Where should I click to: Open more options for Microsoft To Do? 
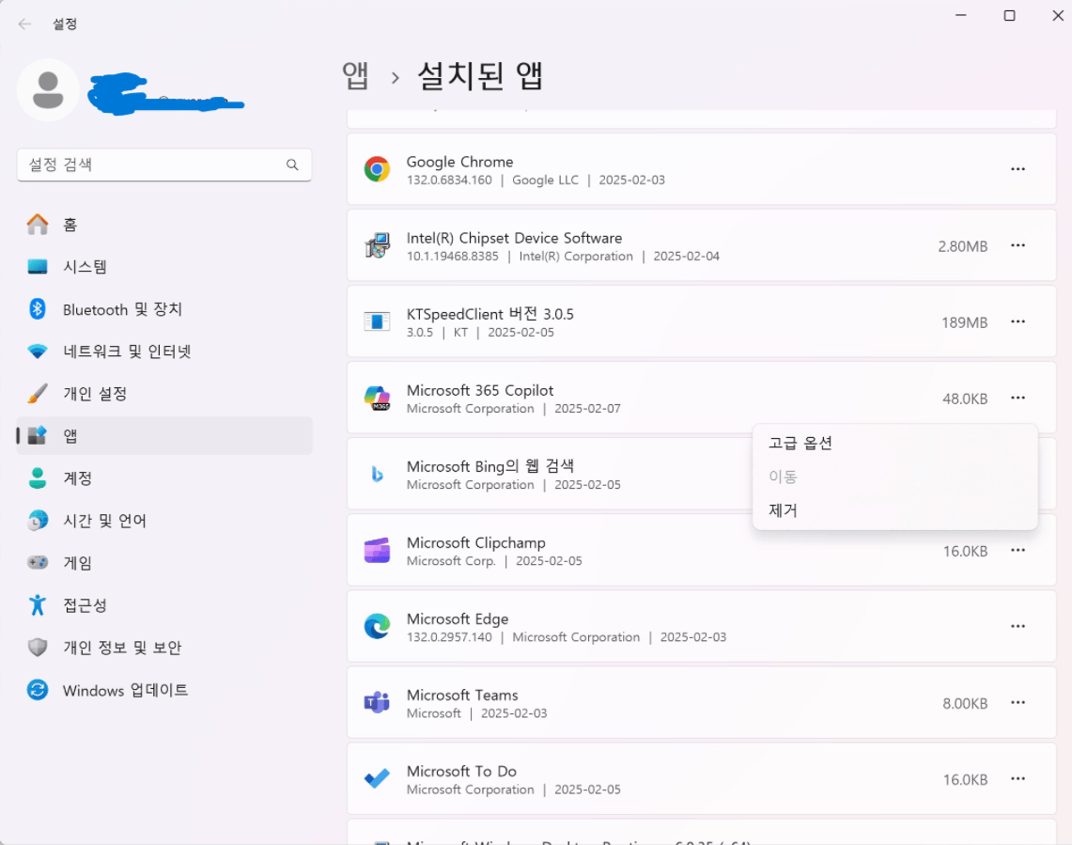coord(1018,778)
